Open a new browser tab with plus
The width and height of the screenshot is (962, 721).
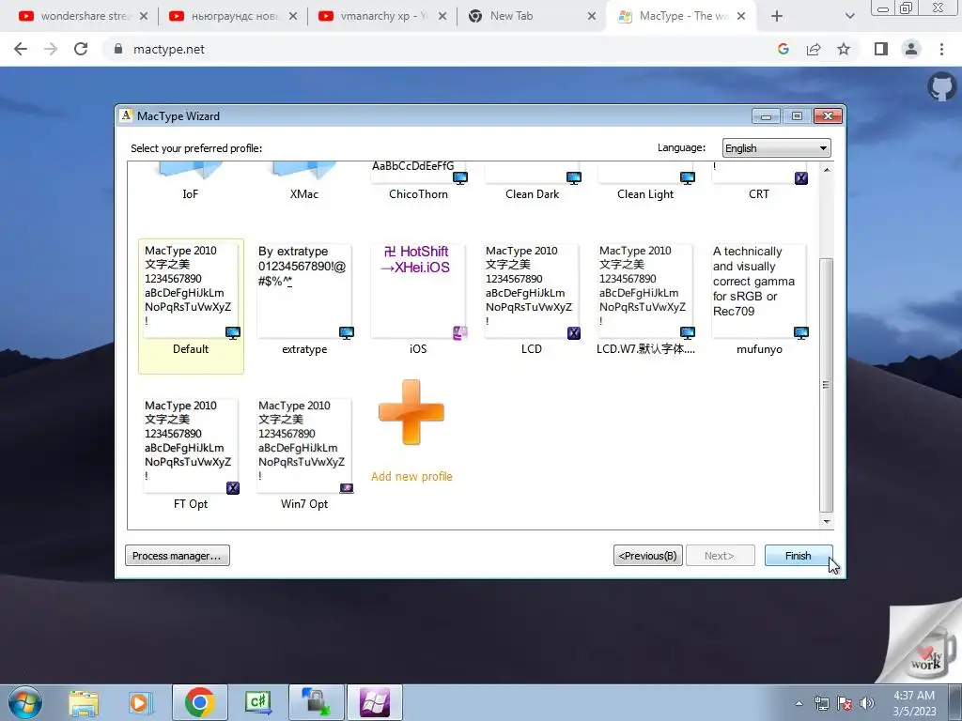click(x=777, y=16)
